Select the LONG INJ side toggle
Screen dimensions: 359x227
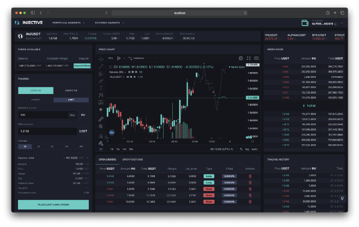(x=36, y=90)
